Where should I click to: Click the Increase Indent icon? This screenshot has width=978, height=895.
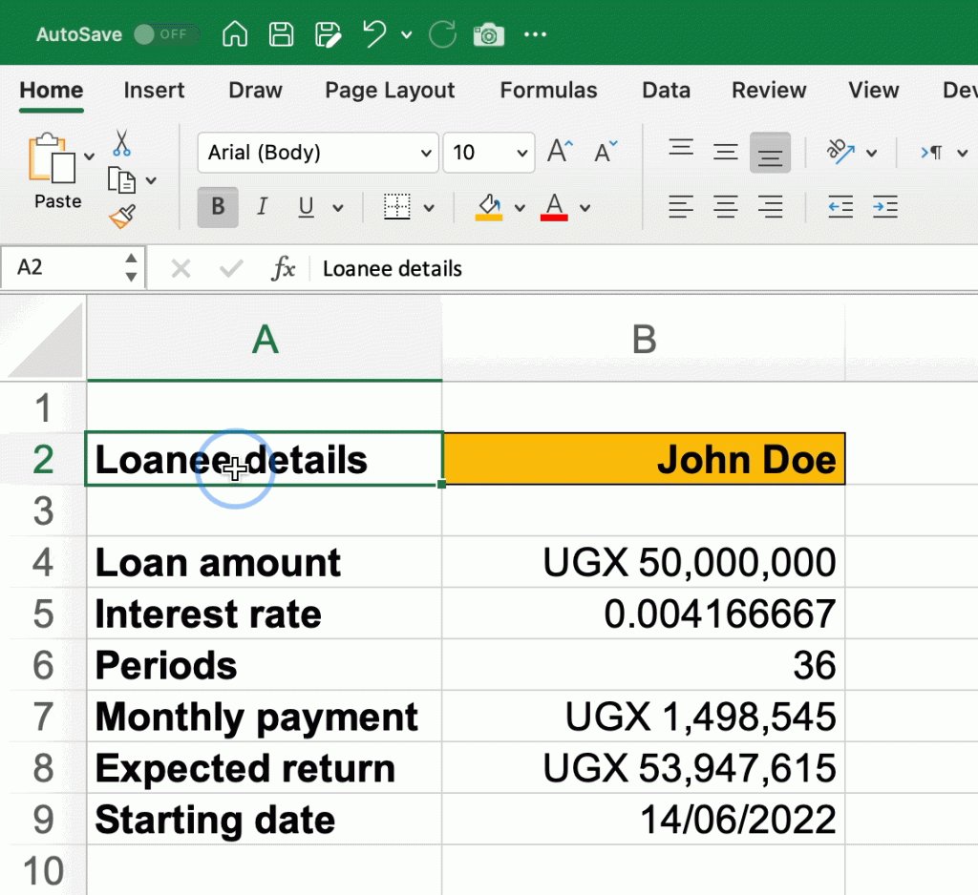click(884, 206)
